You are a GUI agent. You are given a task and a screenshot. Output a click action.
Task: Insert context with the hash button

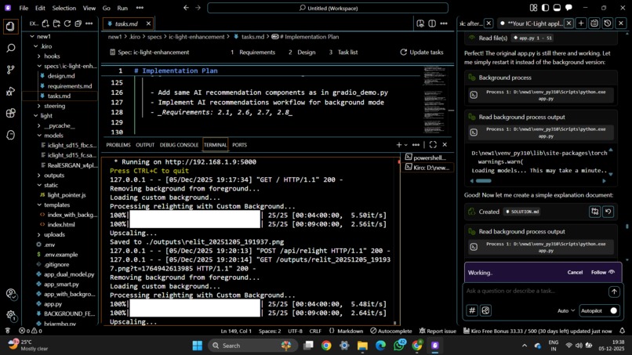pos(472,310)
